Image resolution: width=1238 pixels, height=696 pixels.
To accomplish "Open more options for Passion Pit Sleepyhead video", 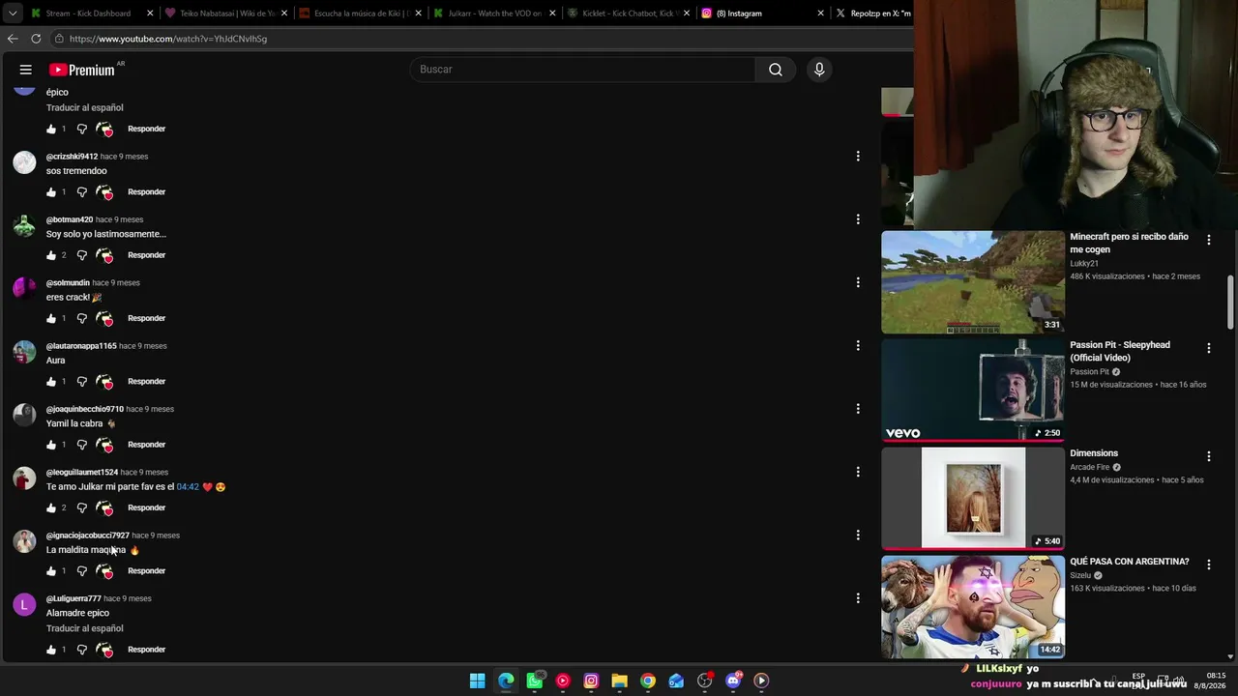I will click(1208, 348).
